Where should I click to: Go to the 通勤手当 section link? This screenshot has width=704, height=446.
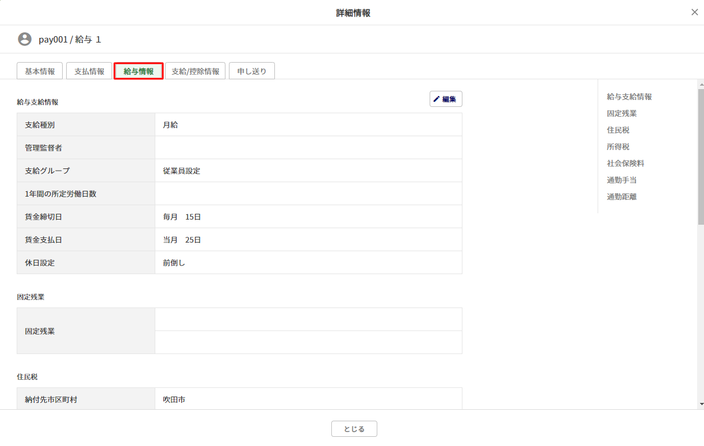(622, 180)
